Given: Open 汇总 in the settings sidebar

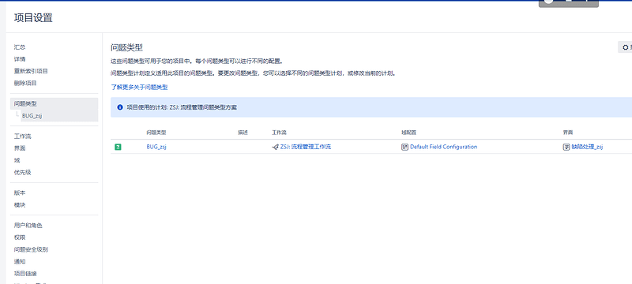Looking at the screenshot, I should tap(20, 47).
